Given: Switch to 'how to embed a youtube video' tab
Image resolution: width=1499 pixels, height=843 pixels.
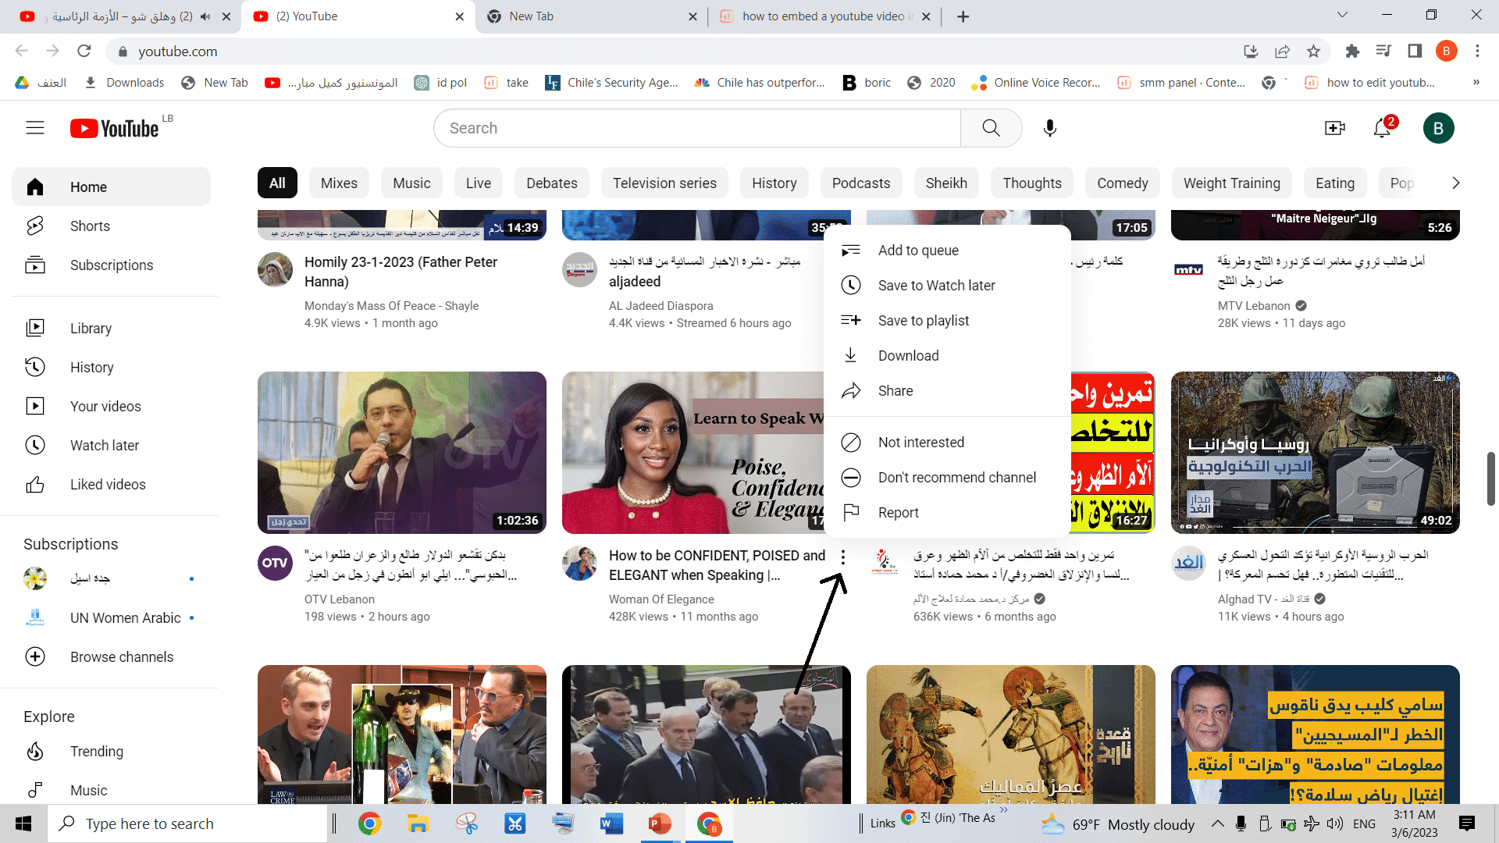Looking at the screenshot, I should pos(824,16).
